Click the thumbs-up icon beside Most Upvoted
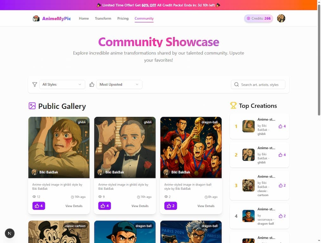This screenshot has height=243, width=321. (92, 84)
